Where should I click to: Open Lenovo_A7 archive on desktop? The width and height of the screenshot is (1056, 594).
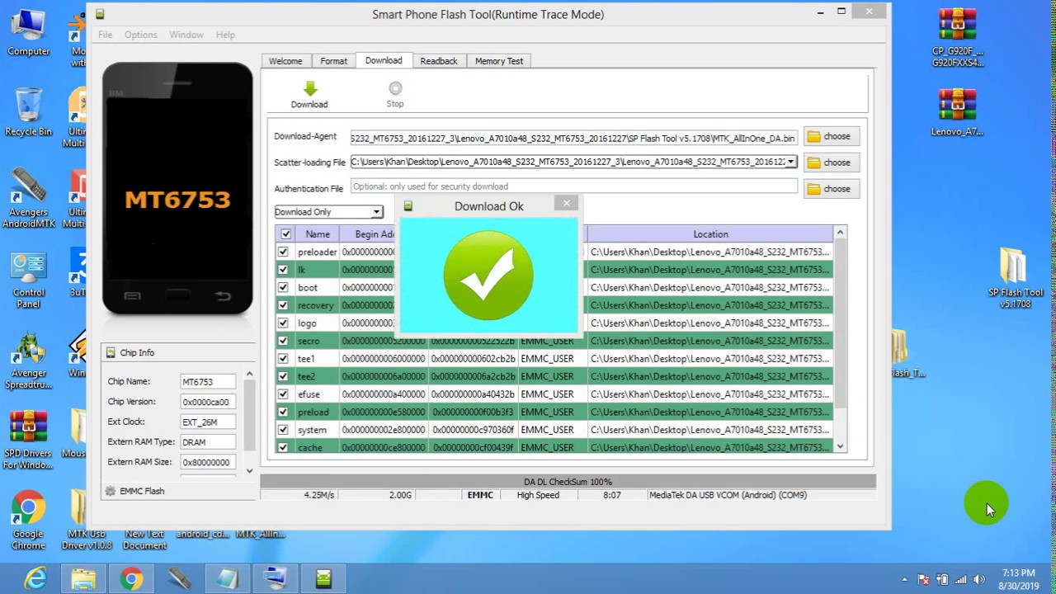pos(957,112)
